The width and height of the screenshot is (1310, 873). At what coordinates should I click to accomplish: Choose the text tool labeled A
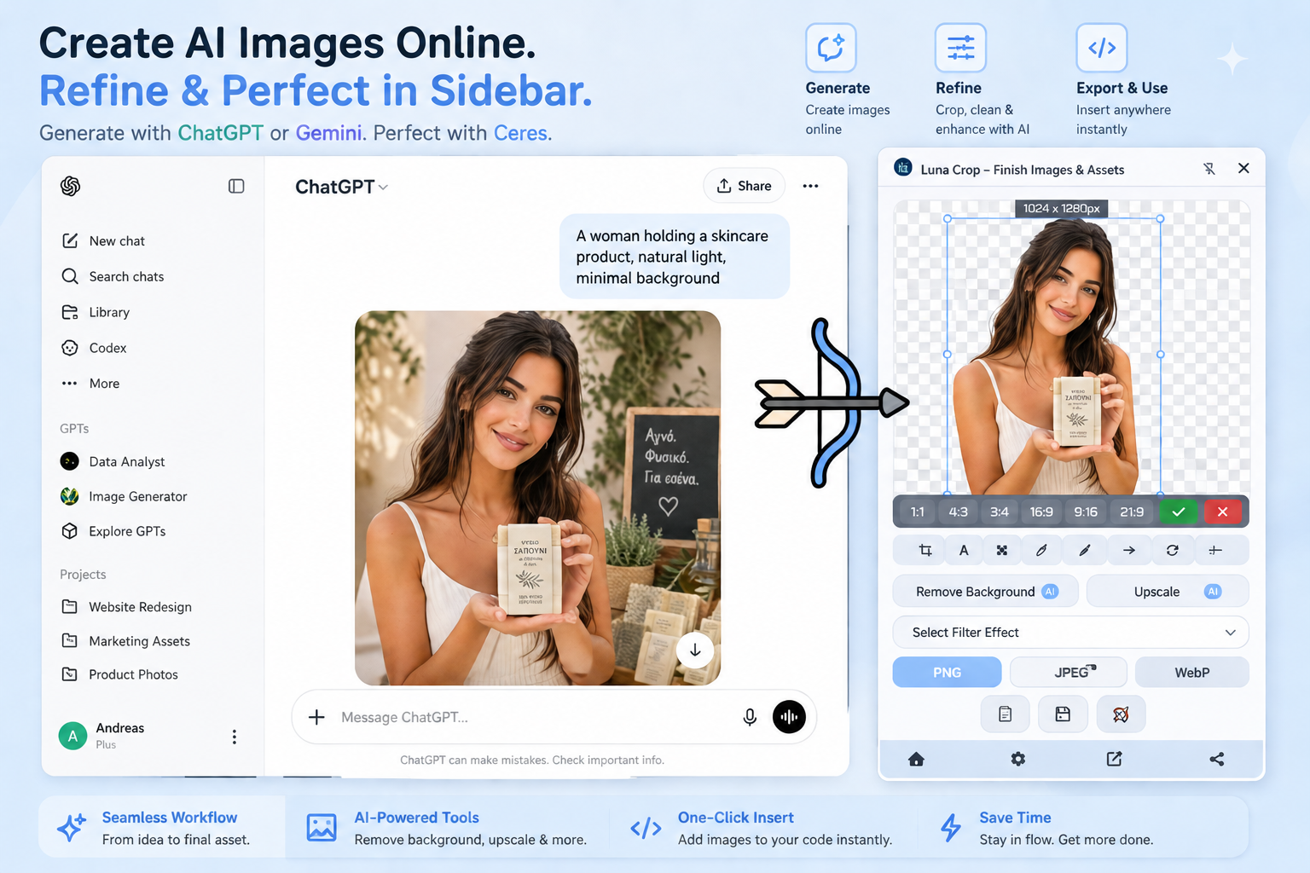tap(964, 551)
